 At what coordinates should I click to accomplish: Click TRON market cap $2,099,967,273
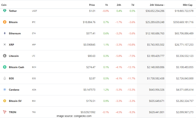185,112
